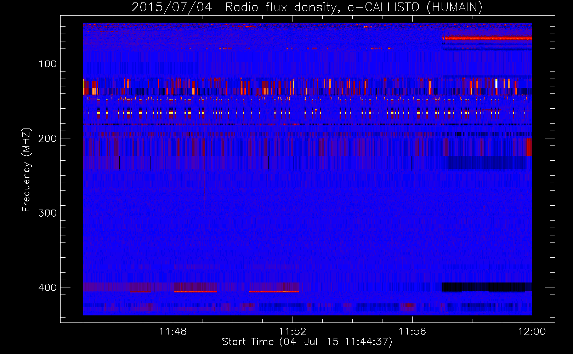Click the 11:48 time tick label
The image size is (573, 354).
pos(173,332)
